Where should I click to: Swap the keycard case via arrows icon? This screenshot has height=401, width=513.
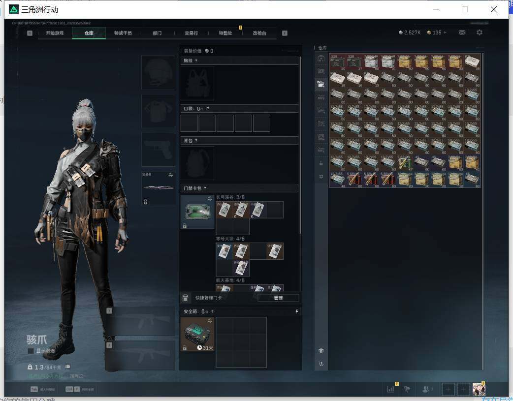210,199
